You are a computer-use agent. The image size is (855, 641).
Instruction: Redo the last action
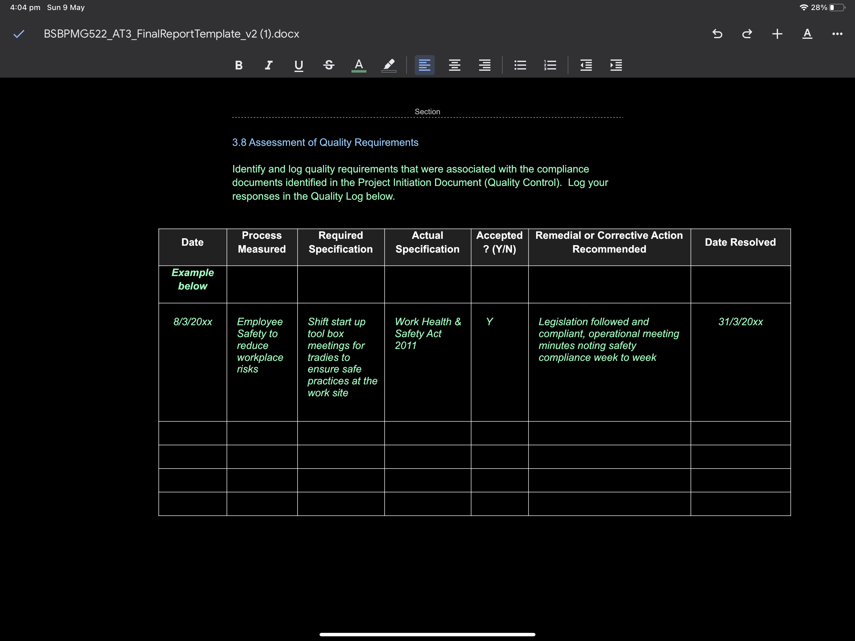[747, 34]
